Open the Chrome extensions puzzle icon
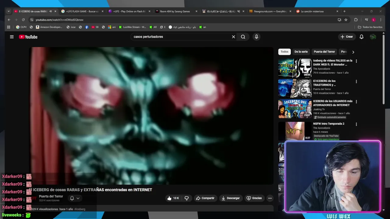This screenshot has height=219, width=390. (x=356, y=20)
